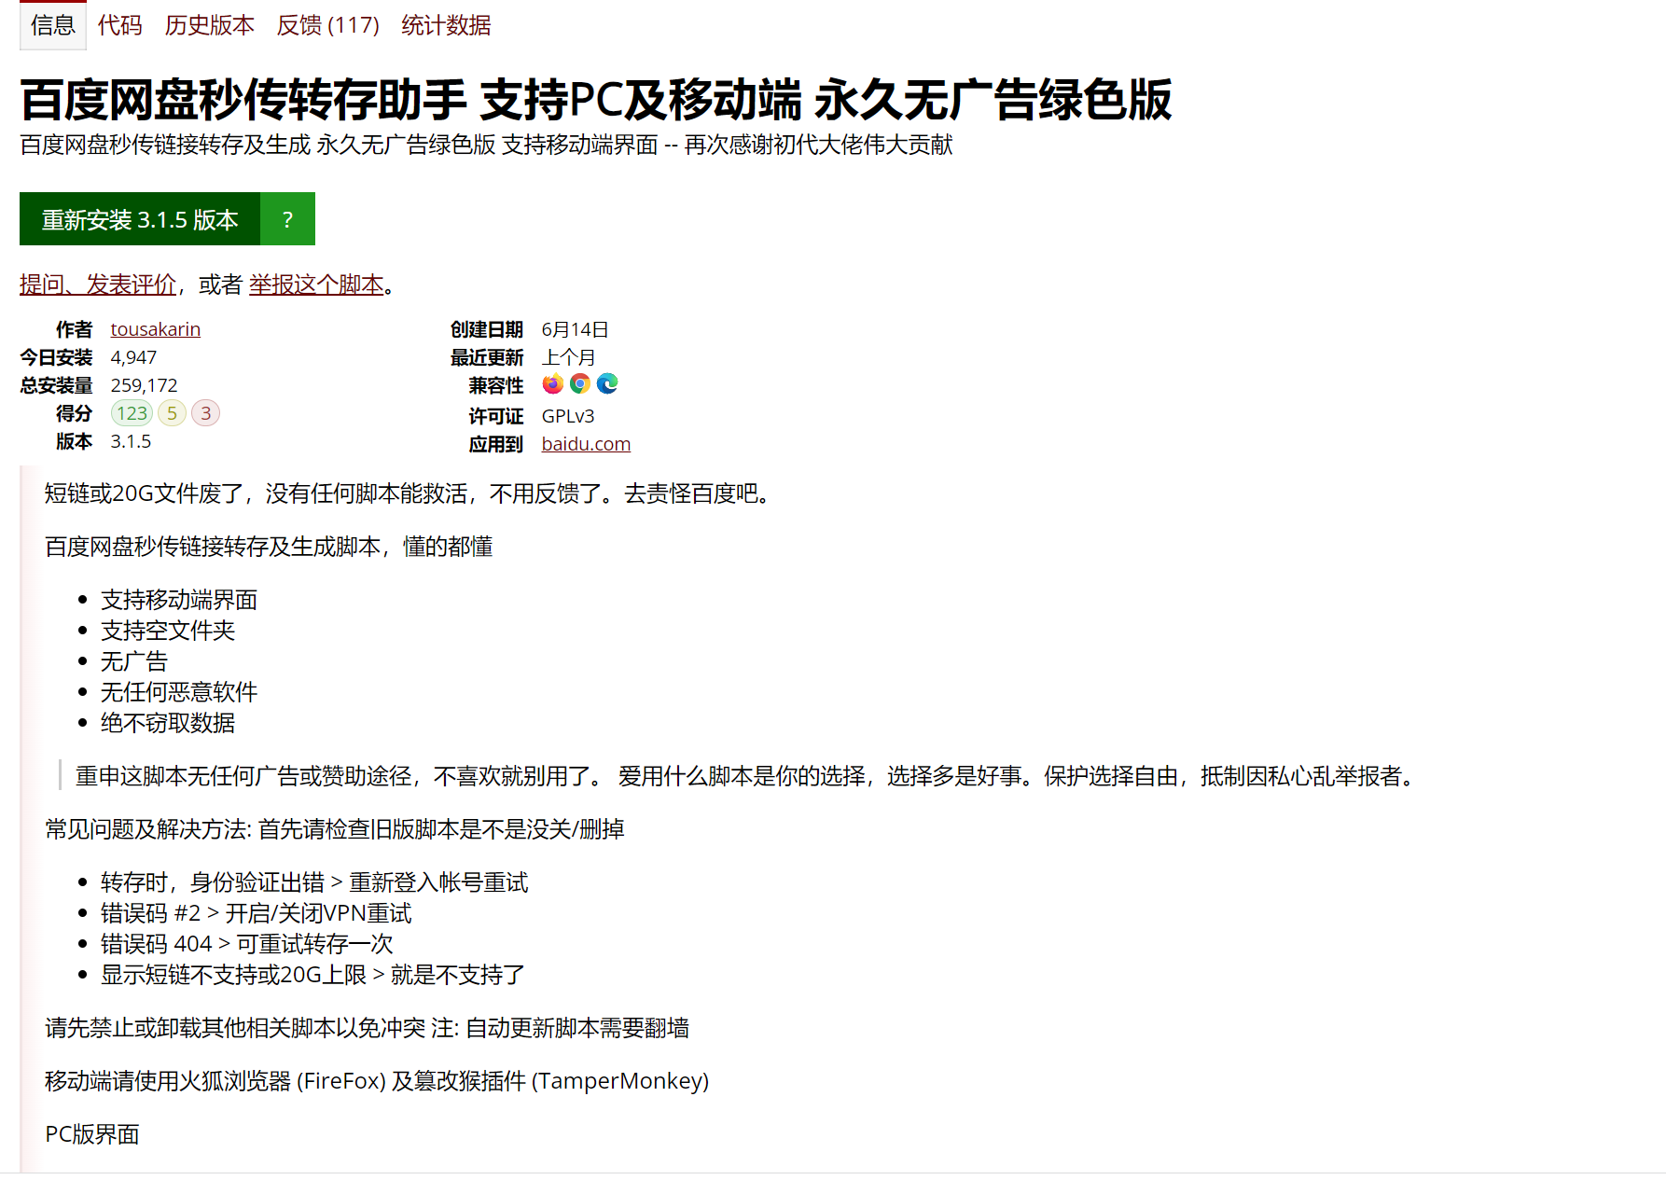Click the 举报这个脚本 link
1666x1180 pixels.
click(316, 285)
